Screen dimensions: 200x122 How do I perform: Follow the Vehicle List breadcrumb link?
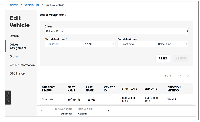pos(32,5)
